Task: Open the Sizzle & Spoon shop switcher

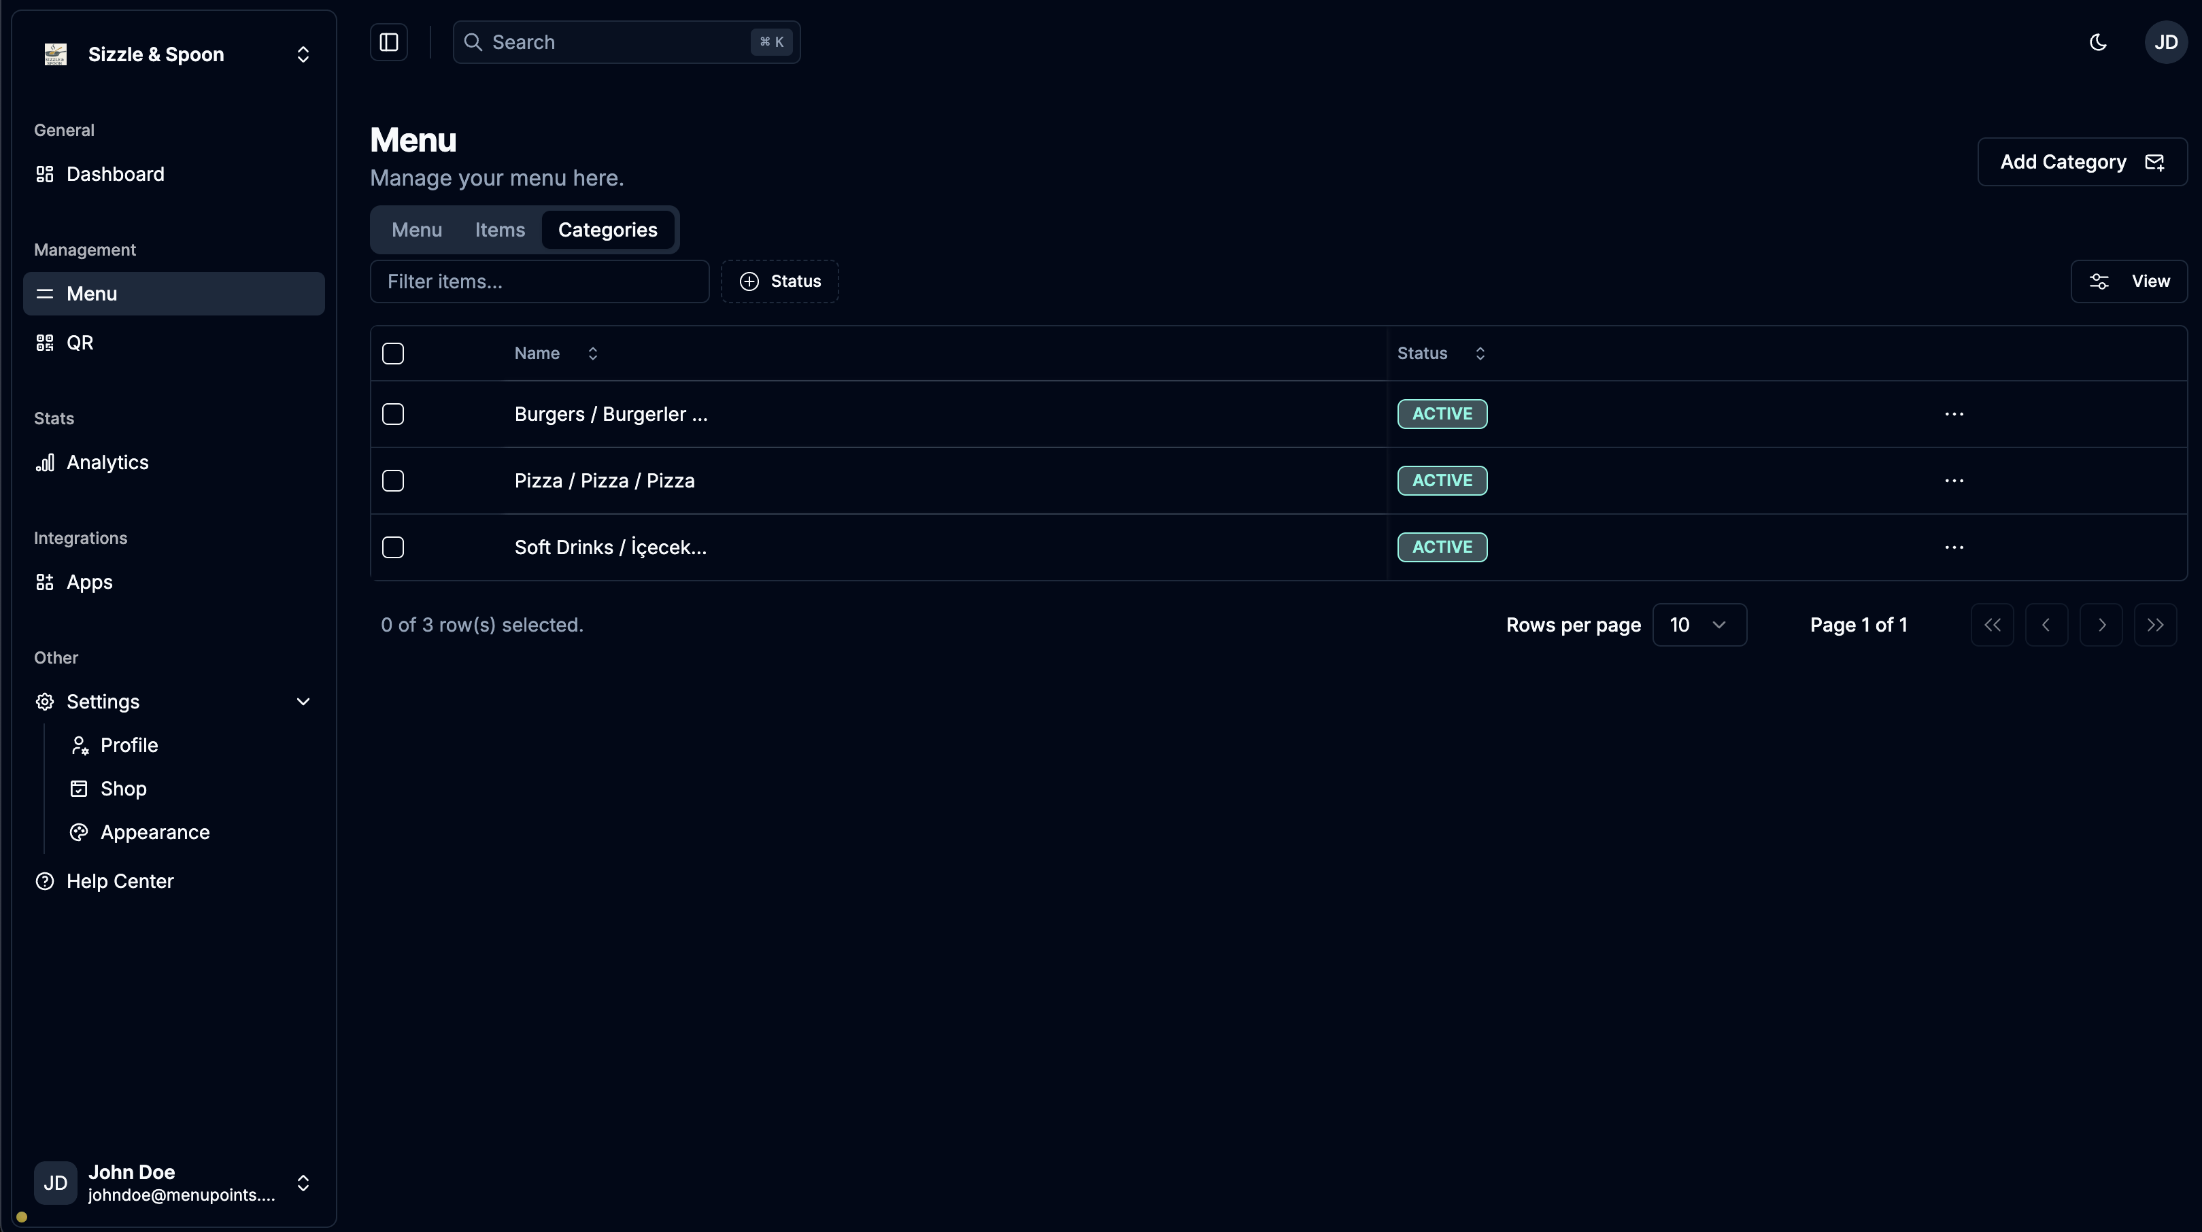Action: [x=174, y=54]
